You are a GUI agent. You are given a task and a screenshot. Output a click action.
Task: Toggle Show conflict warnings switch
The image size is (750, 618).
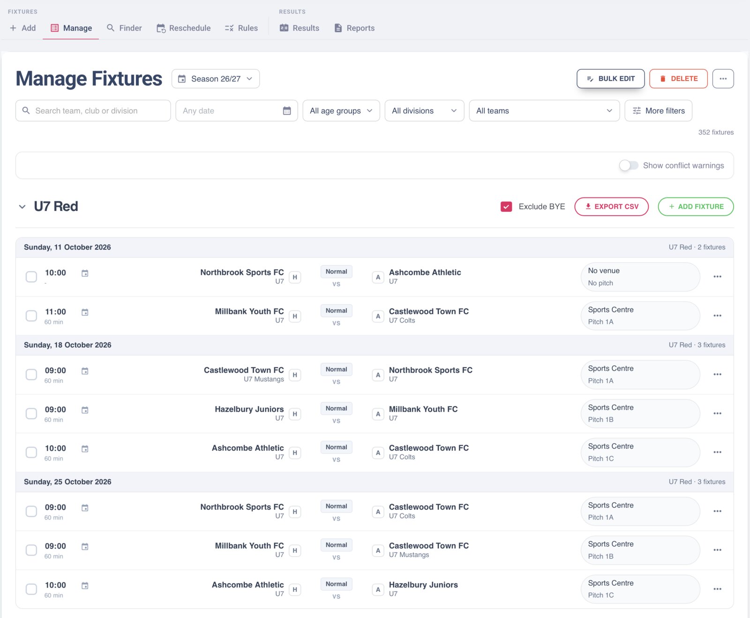pos(629,166)
